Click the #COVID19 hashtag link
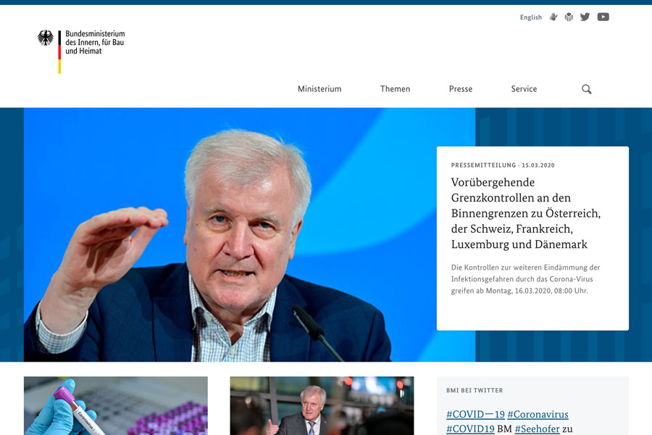 pyautogui.click(x=470, y=428)
